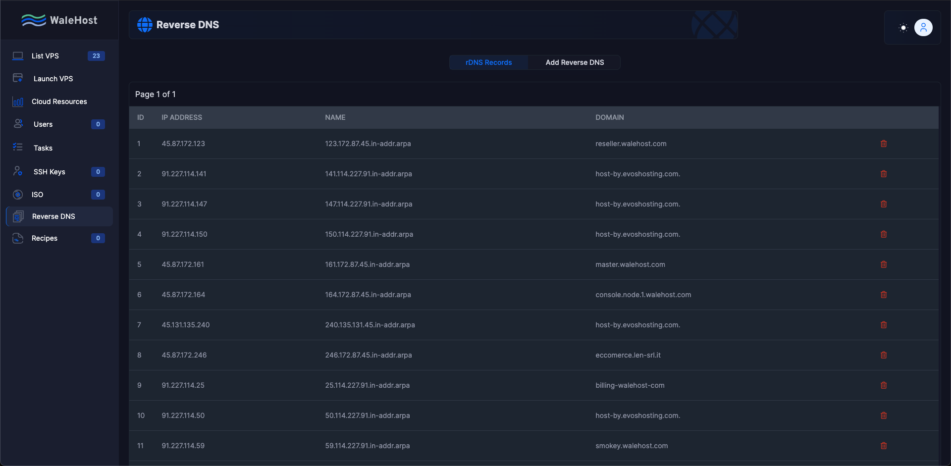
Task: Click the Reverse DNS sidebar icon
Action: click(x=18, y=216)
